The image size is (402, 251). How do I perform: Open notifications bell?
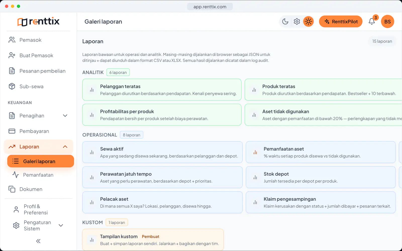[372, 22]
